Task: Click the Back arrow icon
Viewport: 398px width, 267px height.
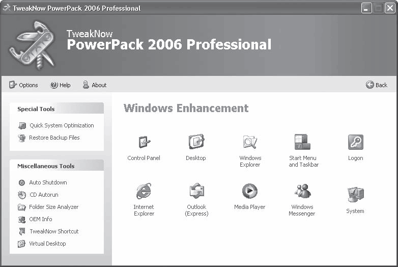Action: 370,85
